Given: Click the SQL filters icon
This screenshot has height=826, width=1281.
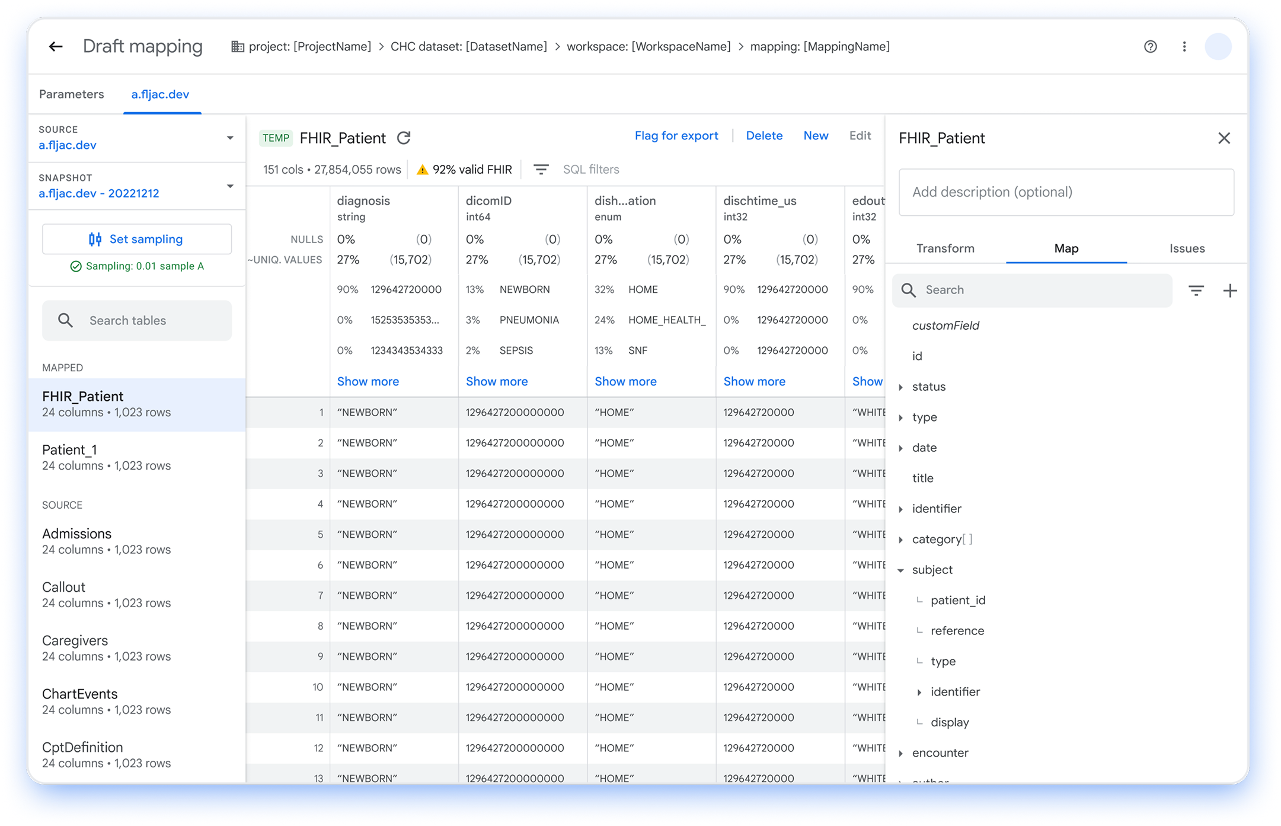Looking at the screenshot, I should tap(541, 170).
